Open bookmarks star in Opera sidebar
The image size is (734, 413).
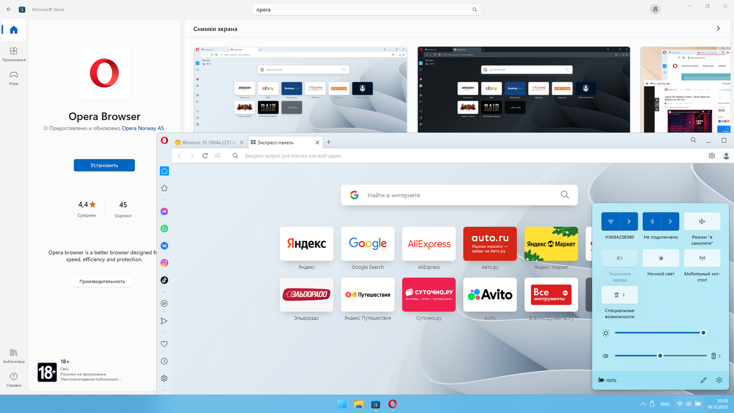[165, 188]
